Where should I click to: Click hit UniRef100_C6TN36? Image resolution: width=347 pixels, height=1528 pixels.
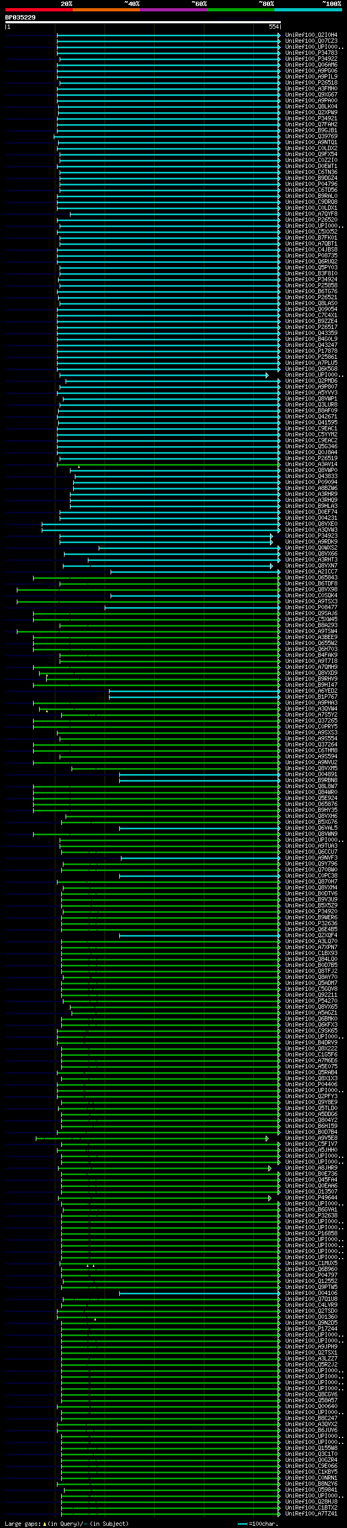pos(311,172)
